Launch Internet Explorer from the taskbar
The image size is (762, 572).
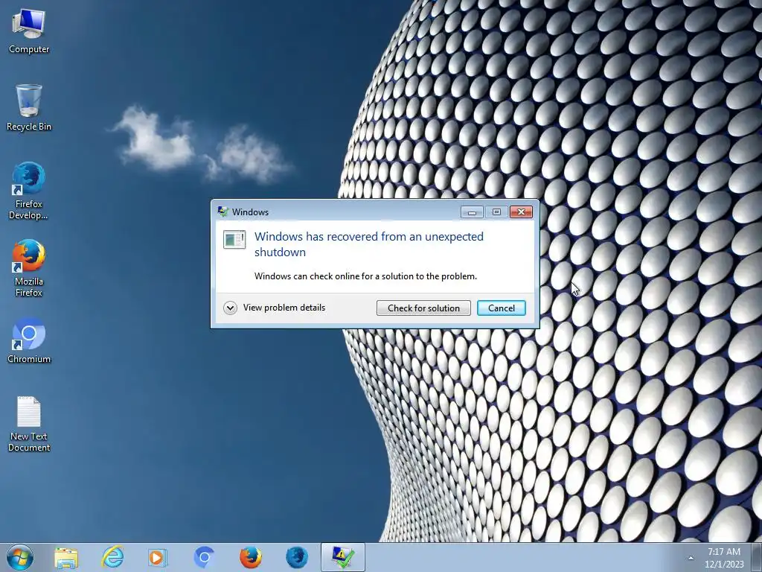(113, 557)
